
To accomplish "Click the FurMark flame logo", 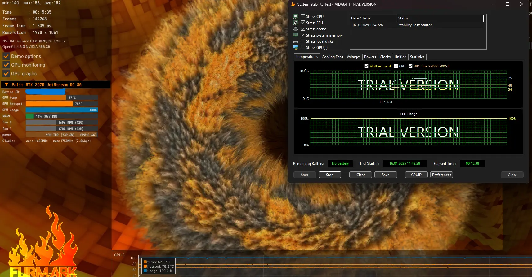I will coord(43,241).
